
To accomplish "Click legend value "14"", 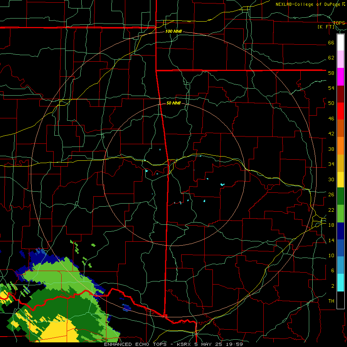I will 331,240.
